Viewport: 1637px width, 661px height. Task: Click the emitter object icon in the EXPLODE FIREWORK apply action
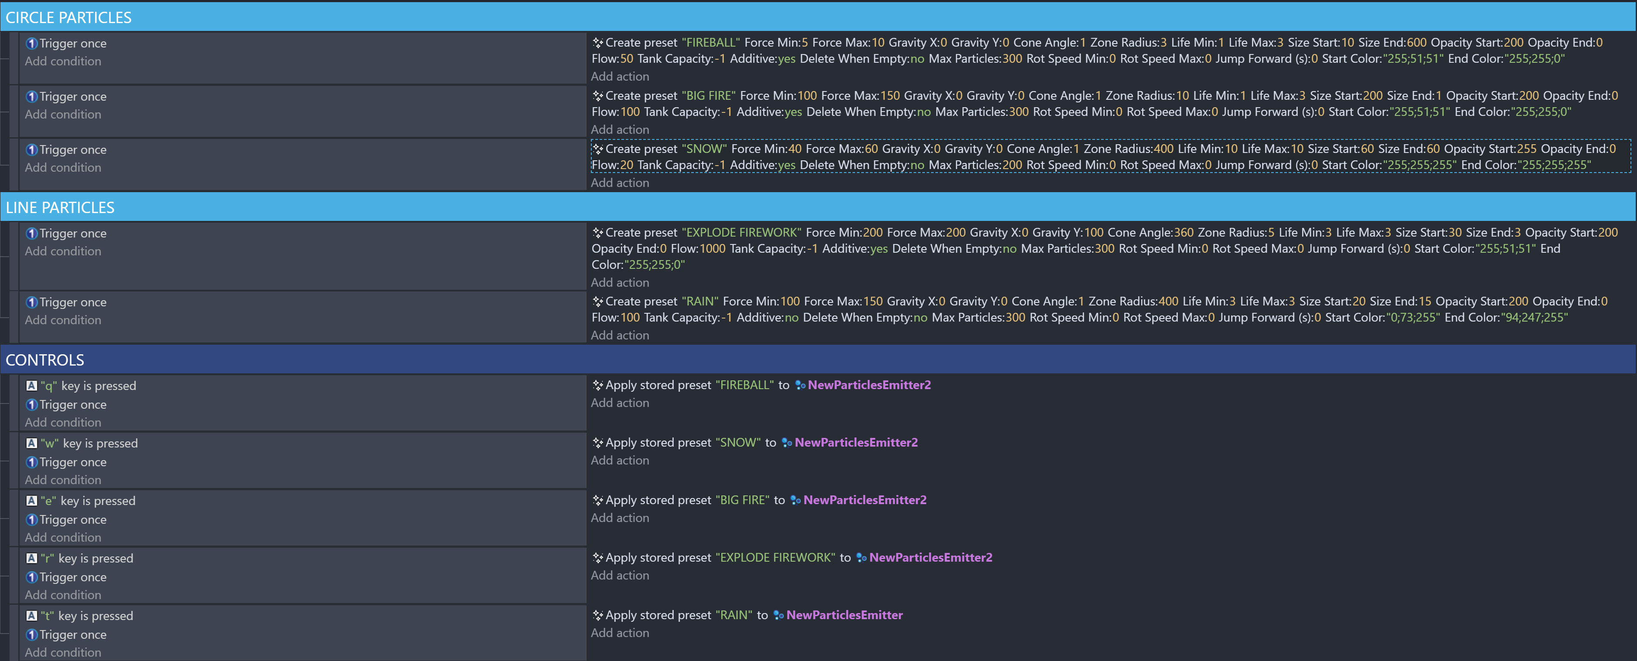pyautogui.click(x=862, y=558)
